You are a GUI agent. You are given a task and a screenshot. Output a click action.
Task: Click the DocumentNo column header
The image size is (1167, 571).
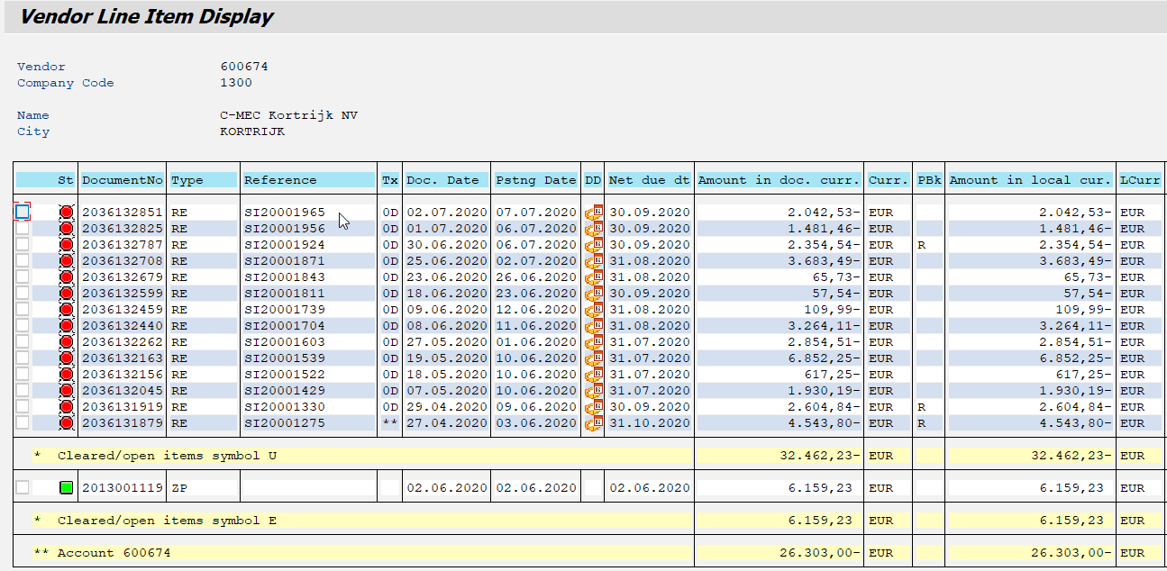pos(123,180)
